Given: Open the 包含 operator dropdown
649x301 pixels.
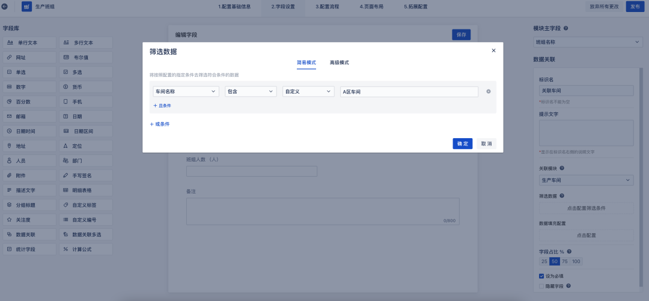Looking at the screenshot, I should (x=251, y=91).
